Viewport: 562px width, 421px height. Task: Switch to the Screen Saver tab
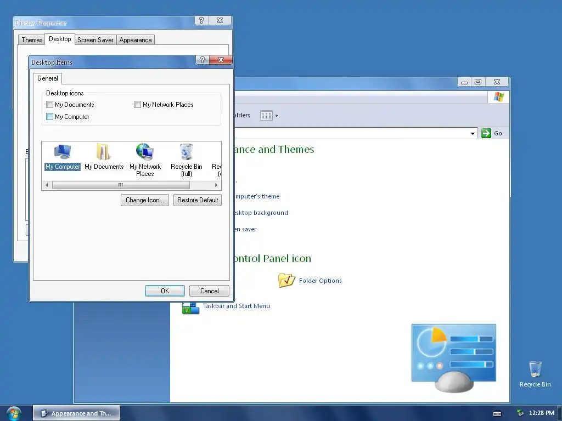(x=95, y=39)
